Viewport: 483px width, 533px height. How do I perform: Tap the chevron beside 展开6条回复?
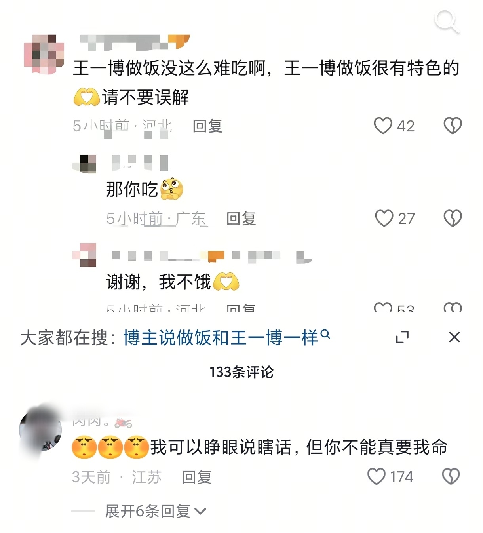(x=200, y=512)
